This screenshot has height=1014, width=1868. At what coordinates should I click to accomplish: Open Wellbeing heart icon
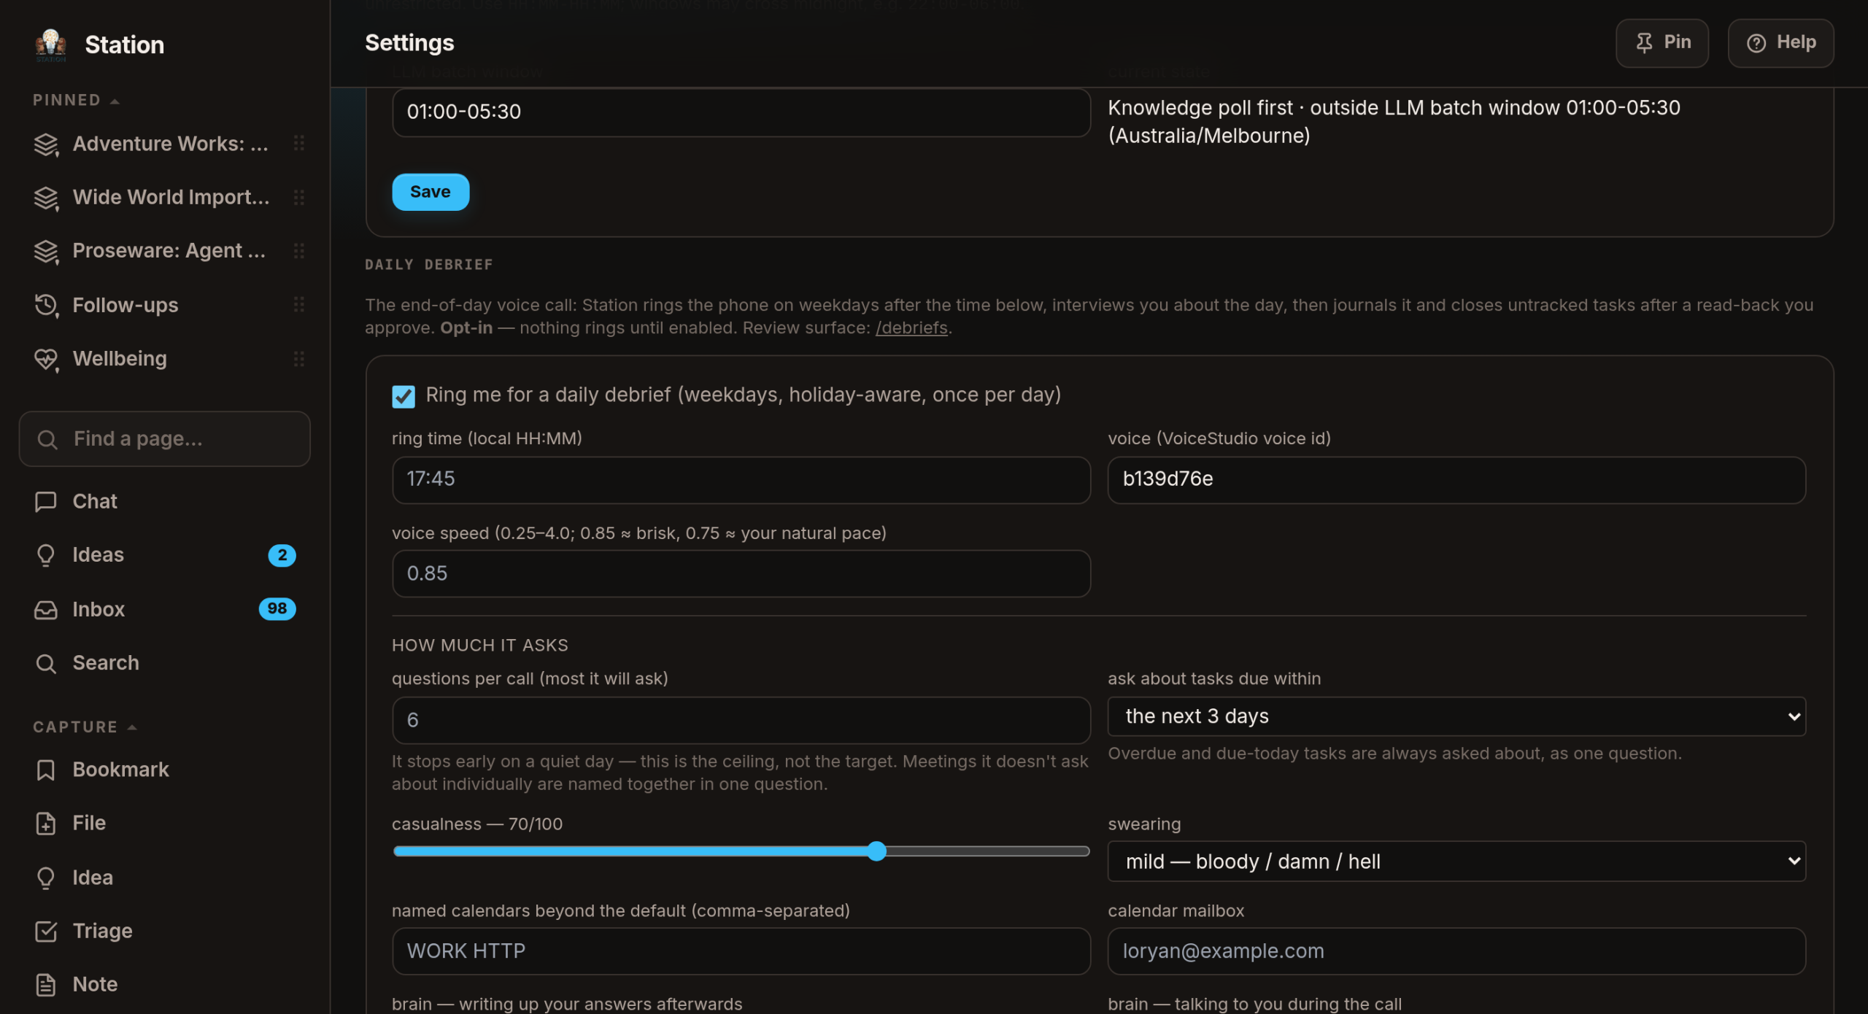coord(46,359)
